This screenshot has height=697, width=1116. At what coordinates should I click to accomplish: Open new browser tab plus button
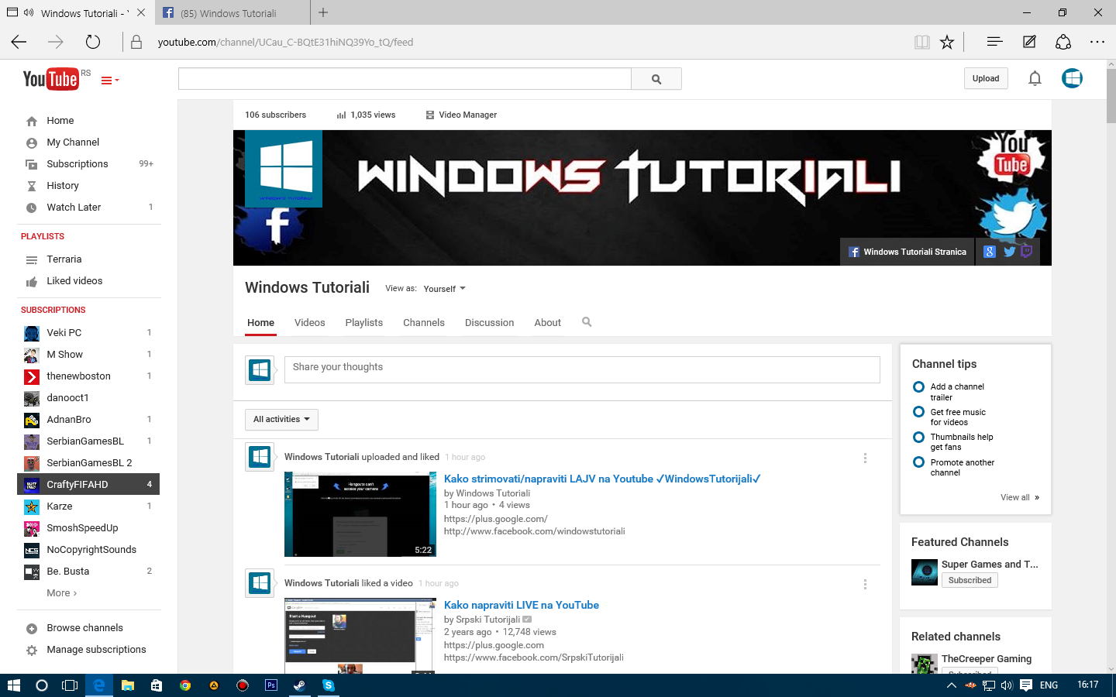point(323,12)
